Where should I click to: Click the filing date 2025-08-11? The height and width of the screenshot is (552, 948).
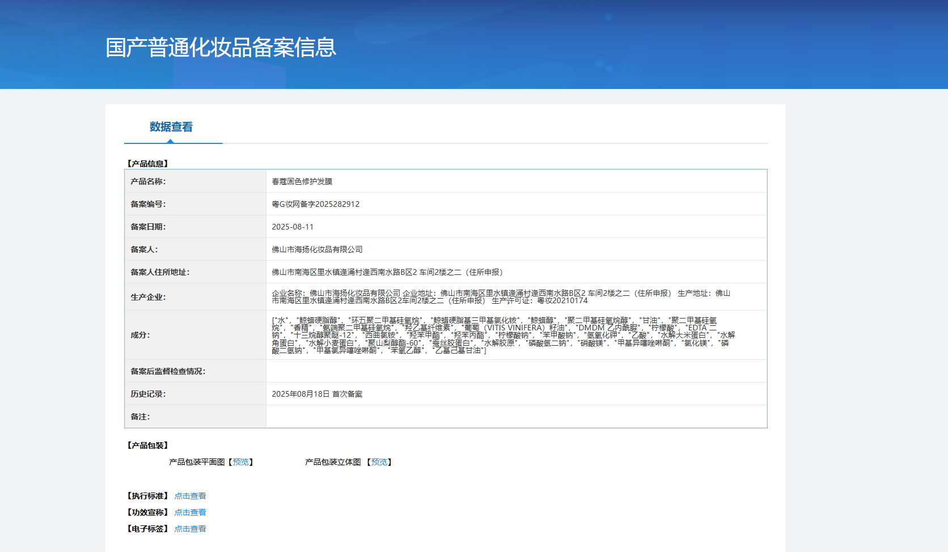293,227
